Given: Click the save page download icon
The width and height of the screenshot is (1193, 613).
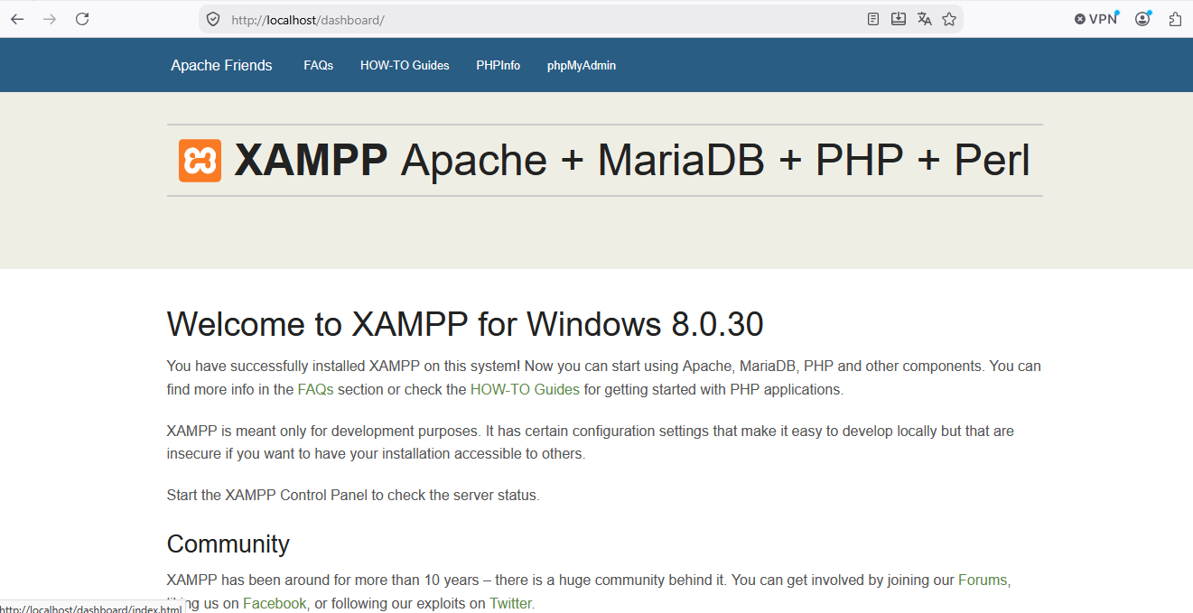Looking at the screenshot, I should tap(899, 19).
